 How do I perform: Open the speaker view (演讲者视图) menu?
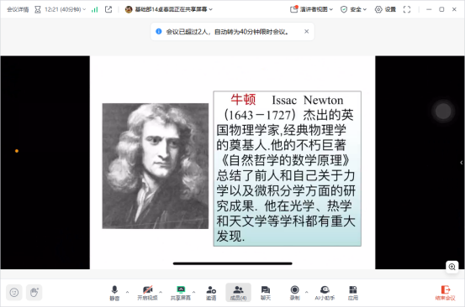pyautogui.click(x=311, y=9)
